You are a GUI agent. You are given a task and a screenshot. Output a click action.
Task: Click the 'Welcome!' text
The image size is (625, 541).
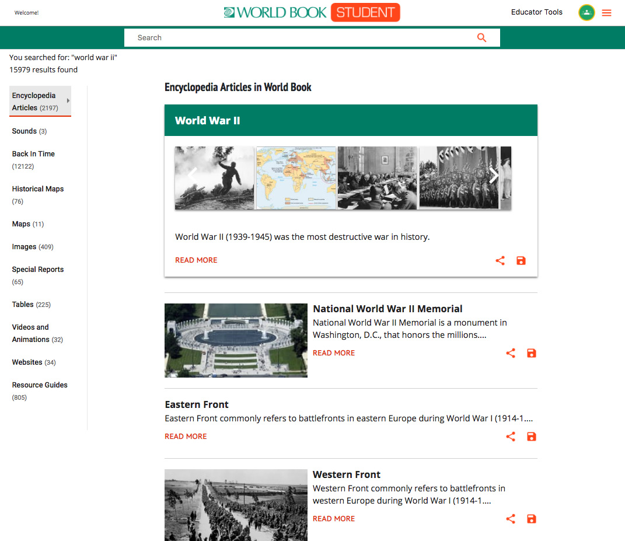pyautogui.click(x=27, y=13)
